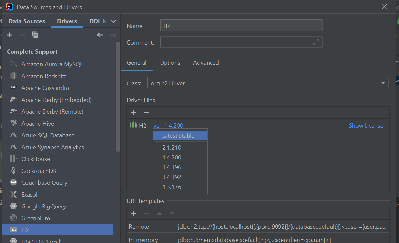Close the Data Sources and Drivers dialog
Viewport: 399px width, 243px height.
coord(384,7)
